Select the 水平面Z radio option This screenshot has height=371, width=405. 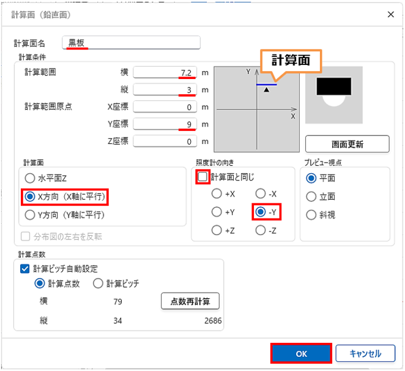point(29,178)
